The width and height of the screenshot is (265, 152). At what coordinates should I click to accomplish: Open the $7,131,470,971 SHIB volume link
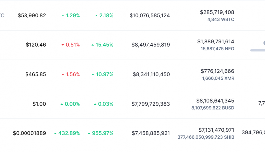click(216, 130)
